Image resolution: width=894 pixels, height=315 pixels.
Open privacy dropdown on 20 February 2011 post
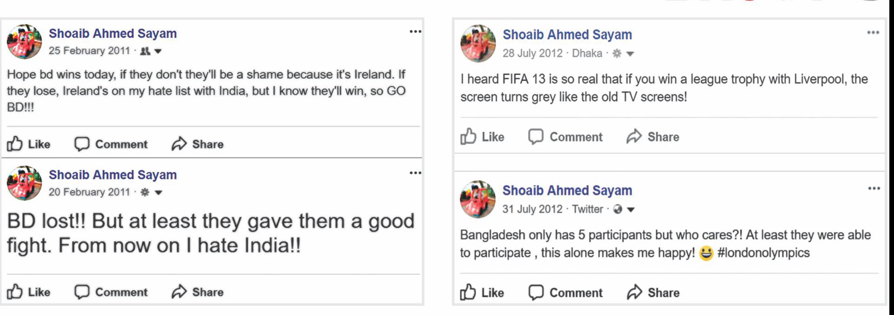tap(158, 192)
